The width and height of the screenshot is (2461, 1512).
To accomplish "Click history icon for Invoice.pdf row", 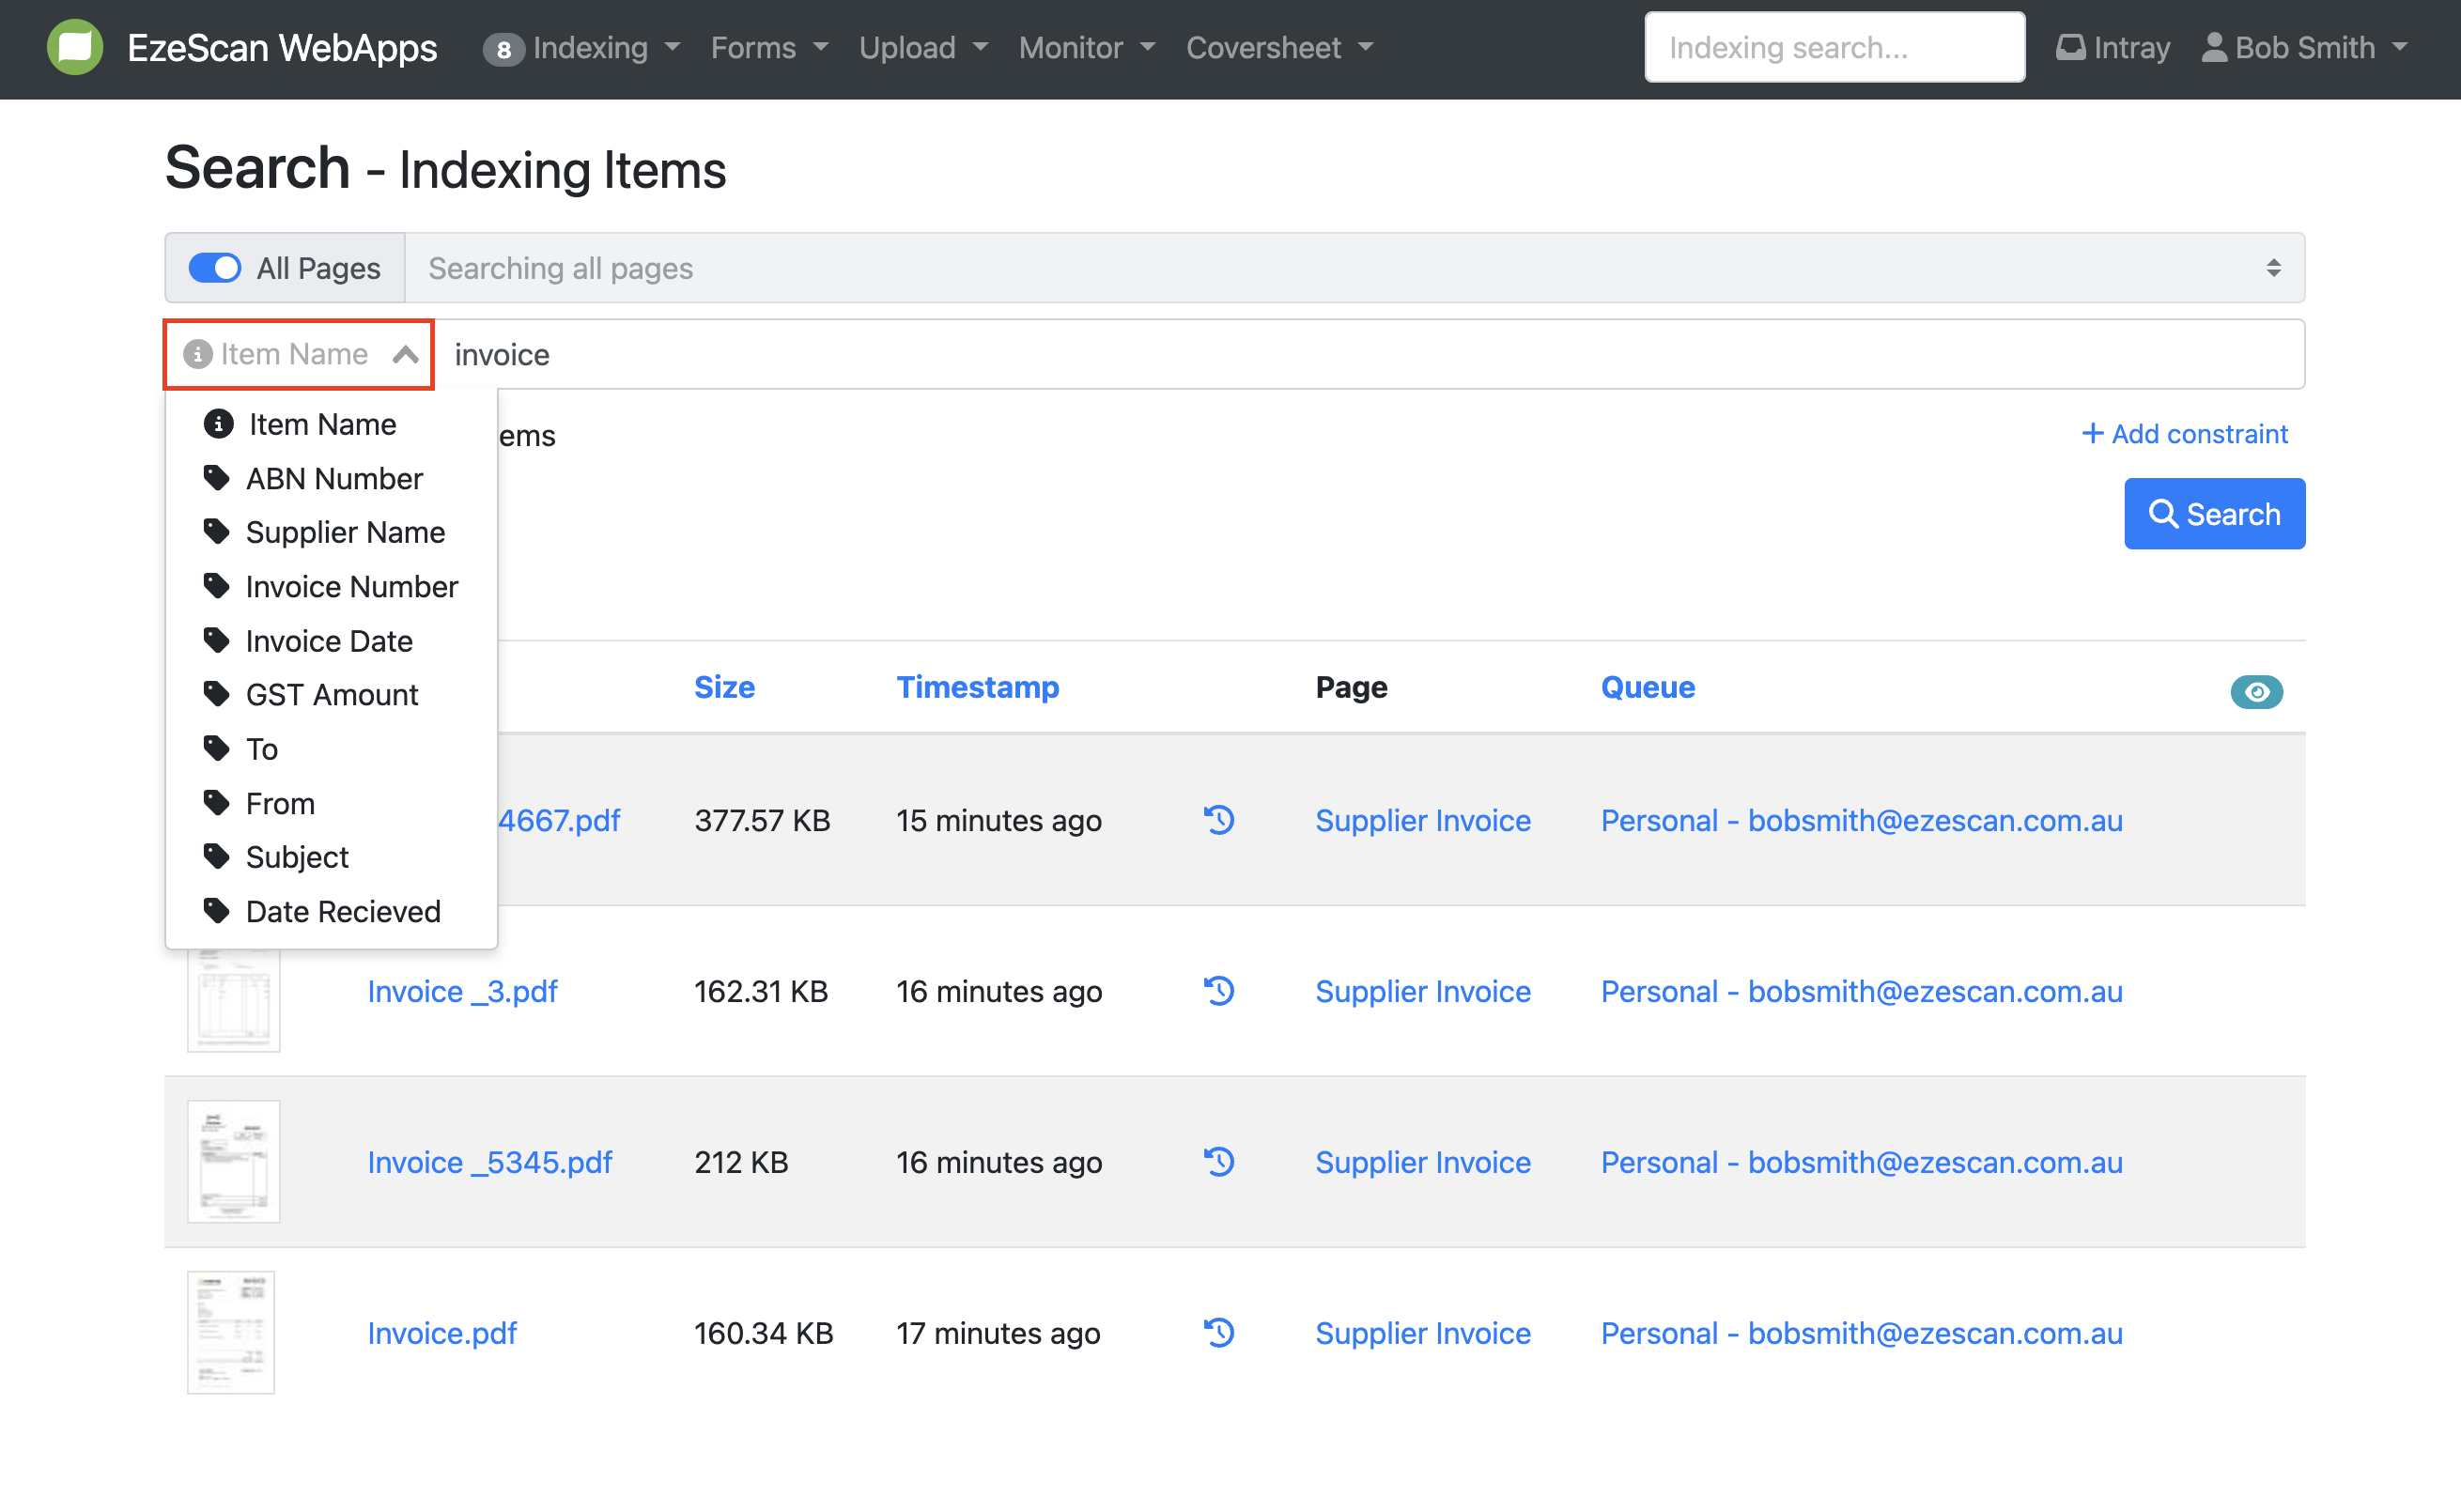I will pyautogui.click(x=1218, y=1332).
